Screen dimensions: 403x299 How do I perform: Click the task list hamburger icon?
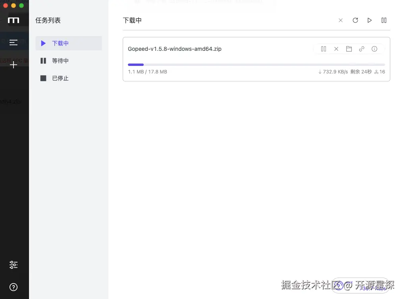14,42
